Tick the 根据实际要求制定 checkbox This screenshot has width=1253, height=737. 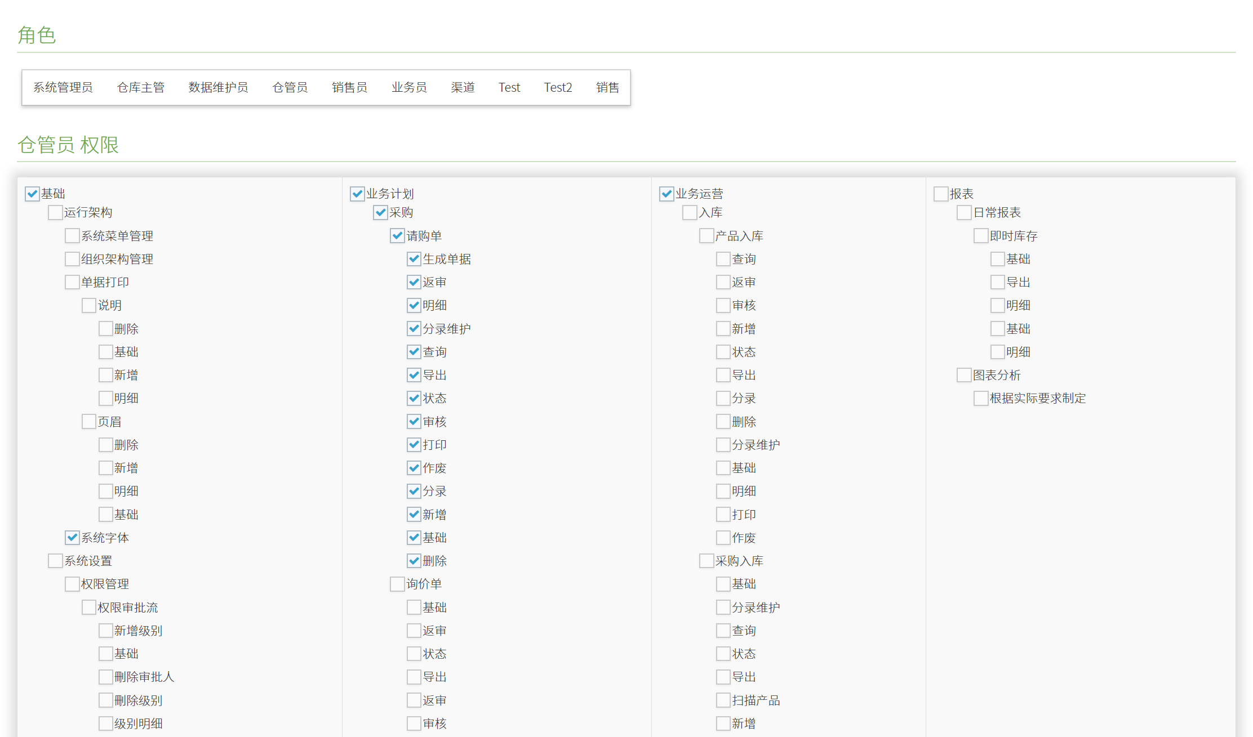(x=981, y=398)
